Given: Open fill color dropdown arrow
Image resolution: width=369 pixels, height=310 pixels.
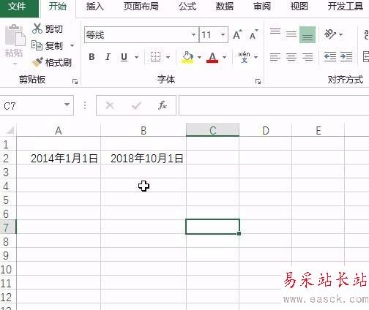Looking at the screenshot, I should pyautogui.click(x=199, y=57).
